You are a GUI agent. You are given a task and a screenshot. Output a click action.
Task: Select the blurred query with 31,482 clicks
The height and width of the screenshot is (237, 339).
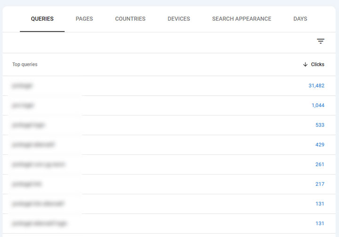(23, 85)
